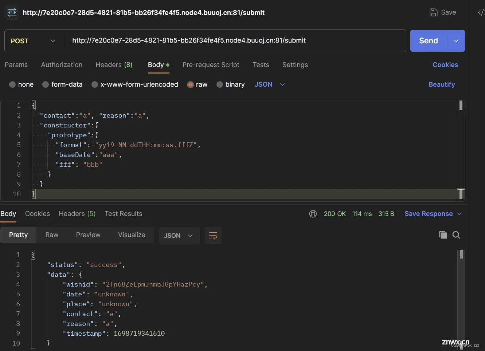Open the POST method dropdown

pos(33,41)
